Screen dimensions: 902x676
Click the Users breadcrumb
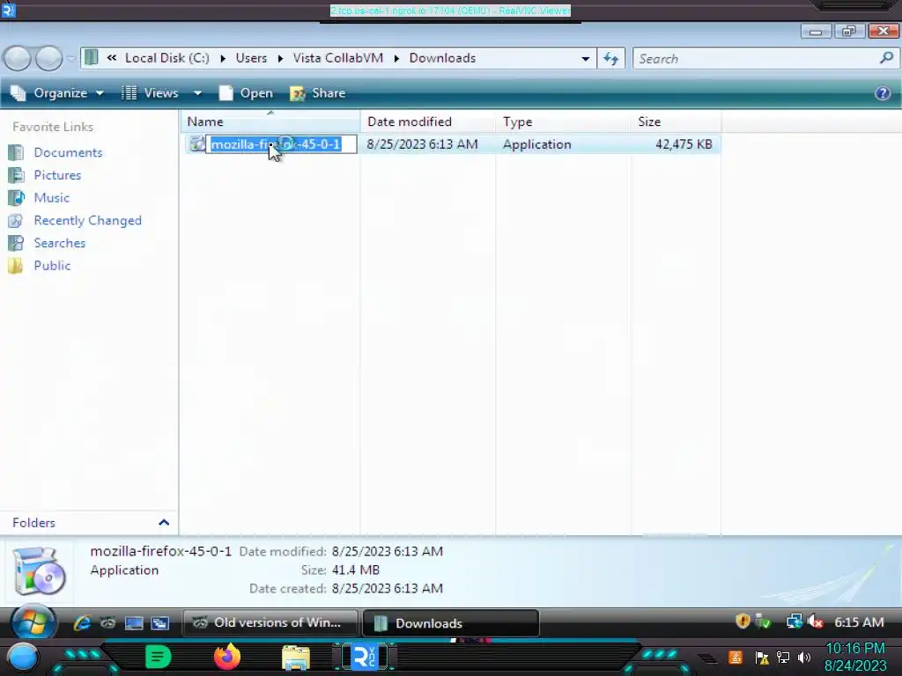(251, 58)
